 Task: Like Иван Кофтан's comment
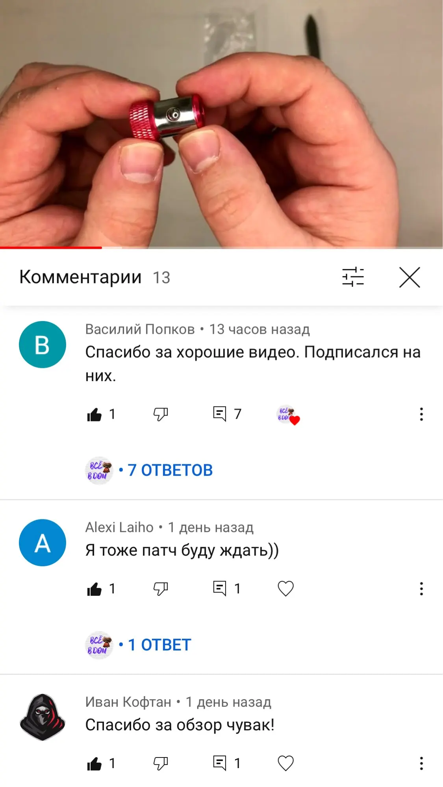pyautogui.click(x=95, y=764)
